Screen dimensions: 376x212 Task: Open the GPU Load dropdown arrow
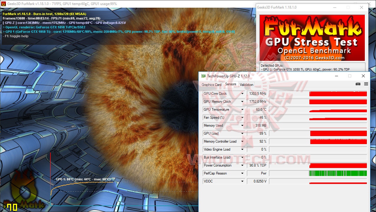point(242,133)
